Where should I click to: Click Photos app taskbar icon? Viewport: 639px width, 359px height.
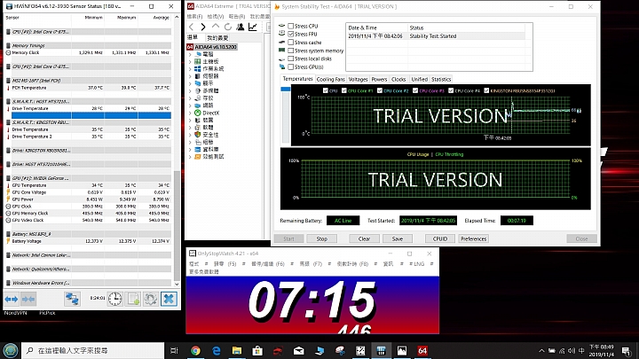402,350
